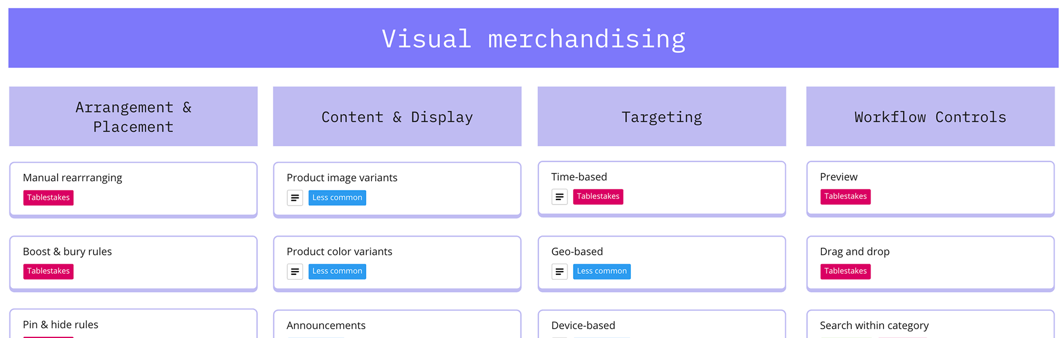Select the Arrangement & Placement column header
The height and width of the screenshot is (338, 1064).
[134, 116]
